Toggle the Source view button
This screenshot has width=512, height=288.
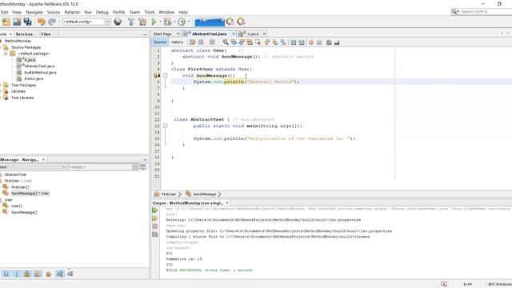160,42
